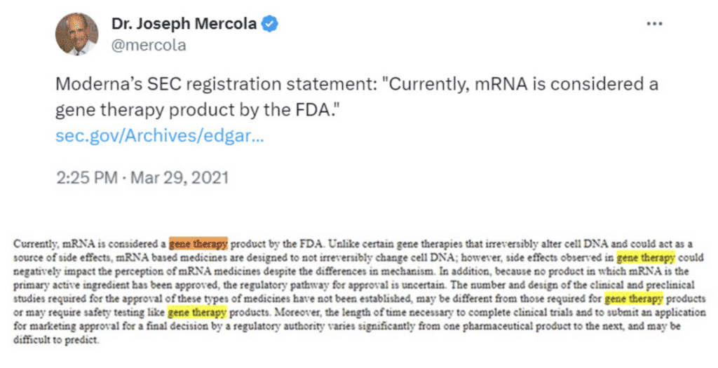Open the sec.gov/Archives/edgar link
Image resolution: width=718 pixels, height=368 pixels.
(x=160, y=135)
